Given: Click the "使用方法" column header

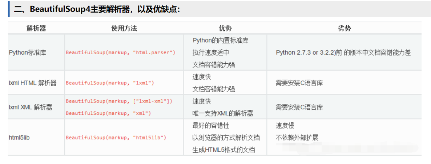Looking at the screenshot, I should coord(124,29).
